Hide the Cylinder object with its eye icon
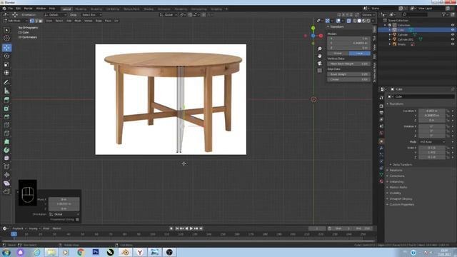This screenshot has height=257, width=457. (453, 35)
